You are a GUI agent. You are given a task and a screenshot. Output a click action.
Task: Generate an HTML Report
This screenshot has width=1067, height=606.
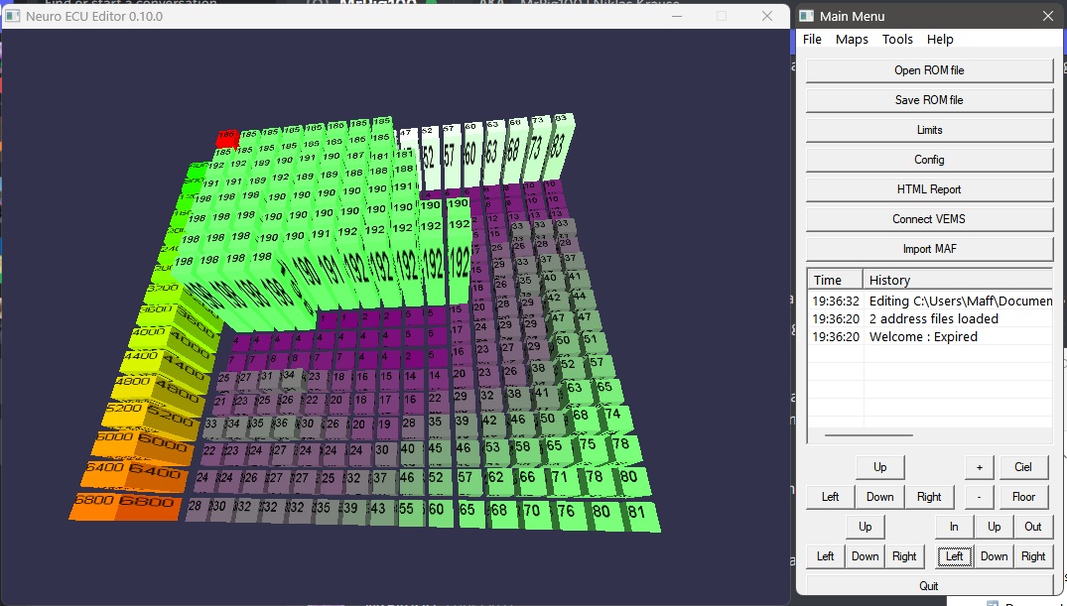(930, 189)
